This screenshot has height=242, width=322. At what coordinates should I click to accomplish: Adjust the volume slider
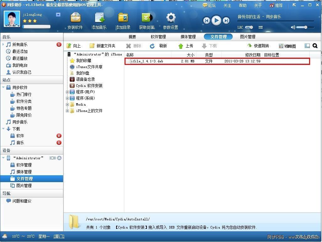pos(305,27)
